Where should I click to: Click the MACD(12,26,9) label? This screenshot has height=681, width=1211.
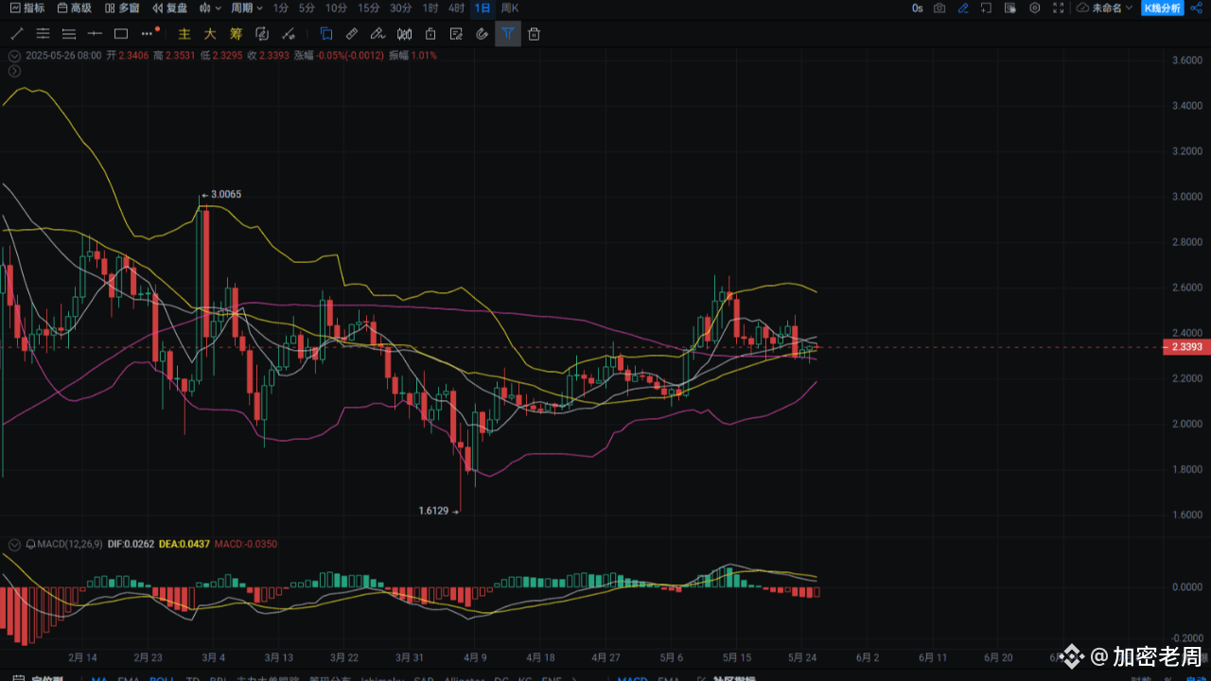coord(70,545)
